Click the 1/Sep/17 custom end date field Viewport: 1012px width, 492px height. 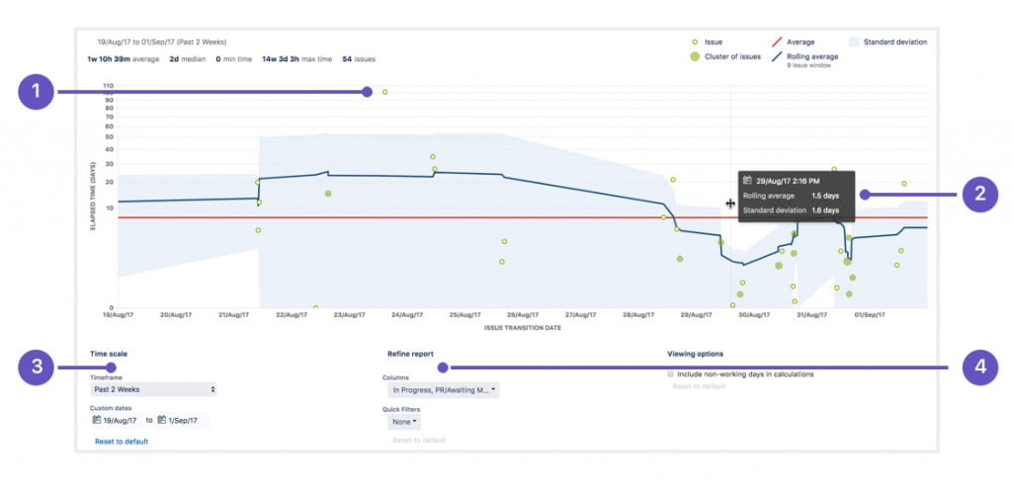(x=186, y=420)
